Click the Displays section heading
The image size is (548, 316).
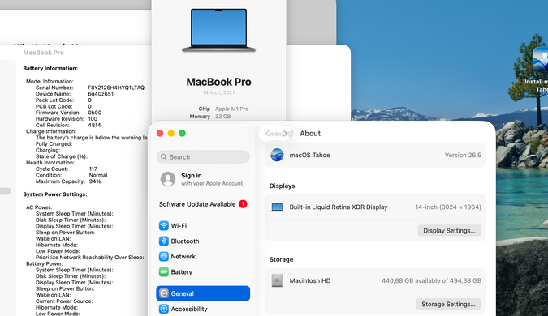tap(282, 186)
